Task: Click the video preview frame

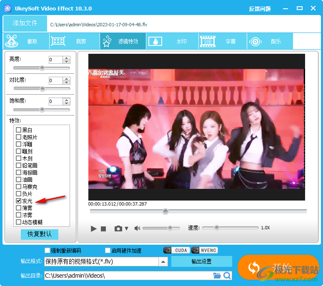Action: tap(197, 127)
